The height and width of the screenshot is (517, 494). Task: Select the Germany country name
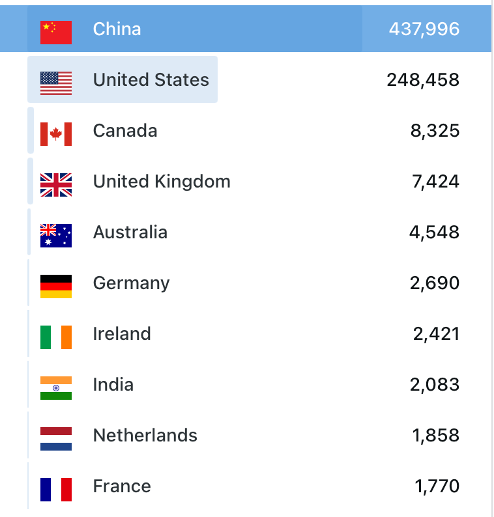[131, 283]
